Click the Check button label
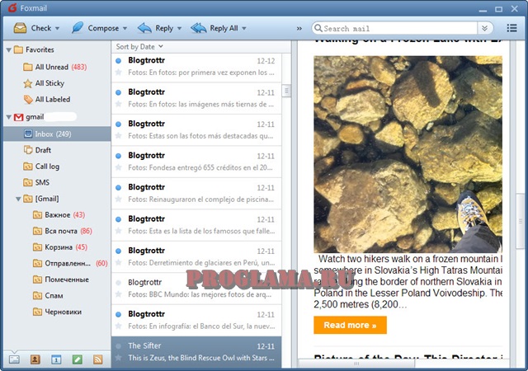Viewport: 528px width, 371px height. (x=41, y=28)
